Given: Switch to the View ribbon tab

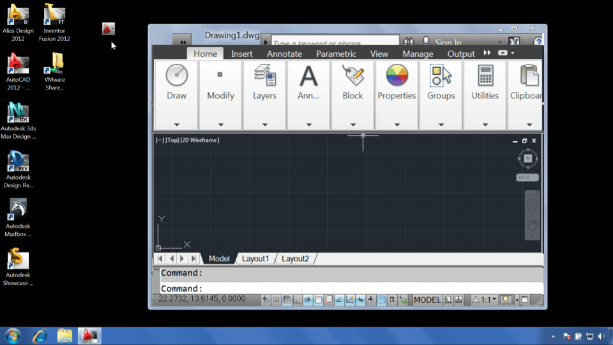Looking at the screenshot, I should click(379, 54).
